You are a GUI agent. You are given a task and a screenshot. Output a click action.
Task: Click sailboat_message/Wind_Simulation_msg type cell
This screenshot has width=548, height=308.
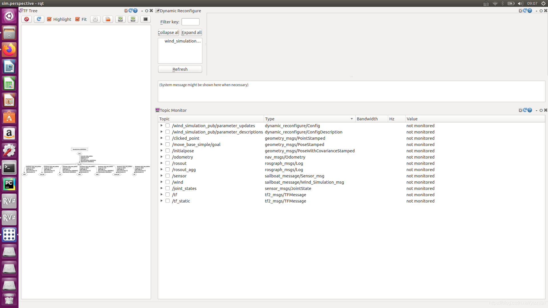(304, 182)
